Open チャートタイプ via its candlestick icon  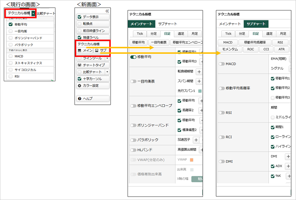(x=79, y=65)
